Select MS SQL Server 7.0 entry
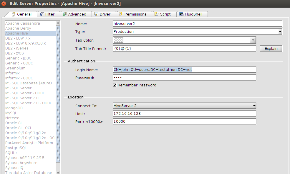 pyautogui.click(x=30, y=98)
